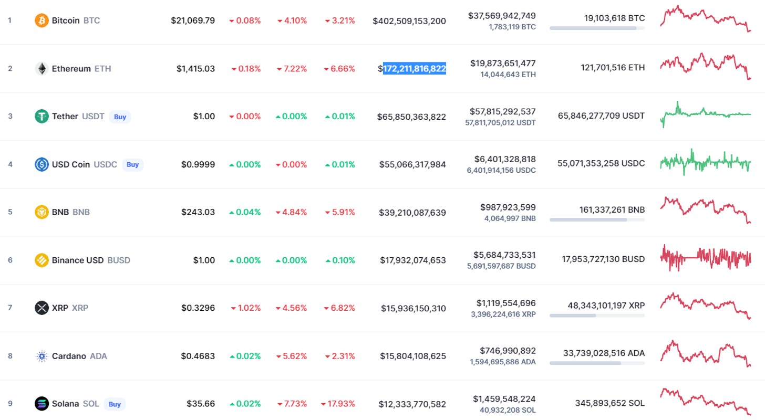This screenshot has width=765, height=420.
Task: Click the Tether logo icon
Action: [x=42, y=117]
